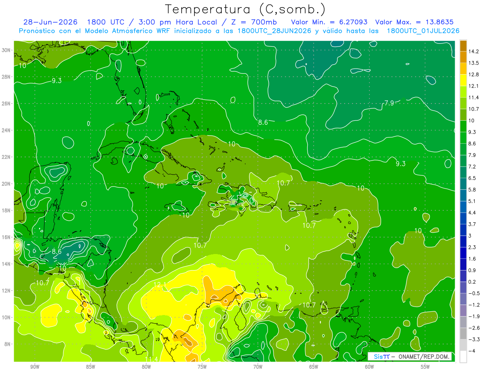482x372 pixels.
Task: Click the 14.2 colorbar label
Action: point(474,51)
